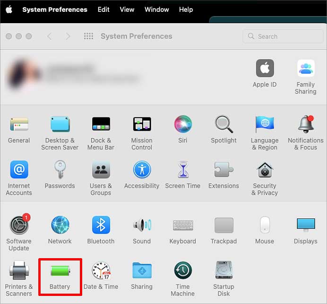The image size is (327, 304).
Task: Open the Edit menu
Action: [x=103, y=9]
